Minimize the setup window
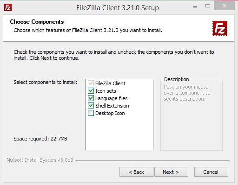Screen dimensions: 238x185 [195, 6]
